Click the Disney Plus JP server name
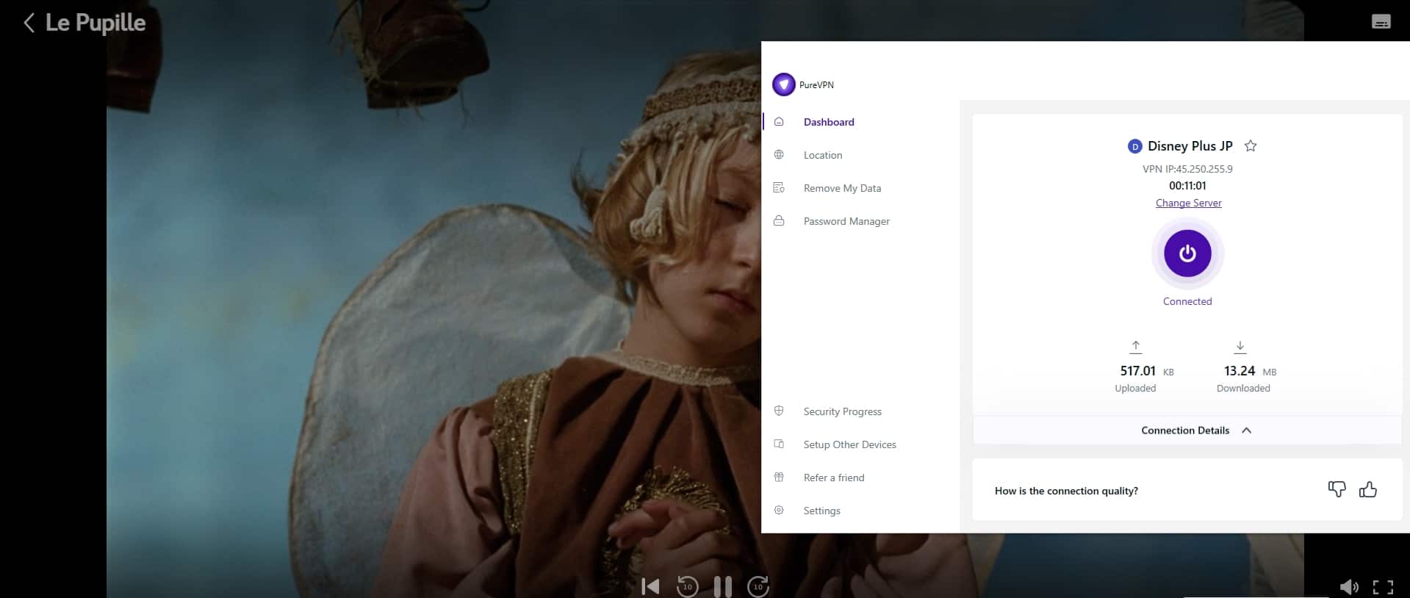The height and width of the screenshot is (598, 1410). pos(1190,146)
